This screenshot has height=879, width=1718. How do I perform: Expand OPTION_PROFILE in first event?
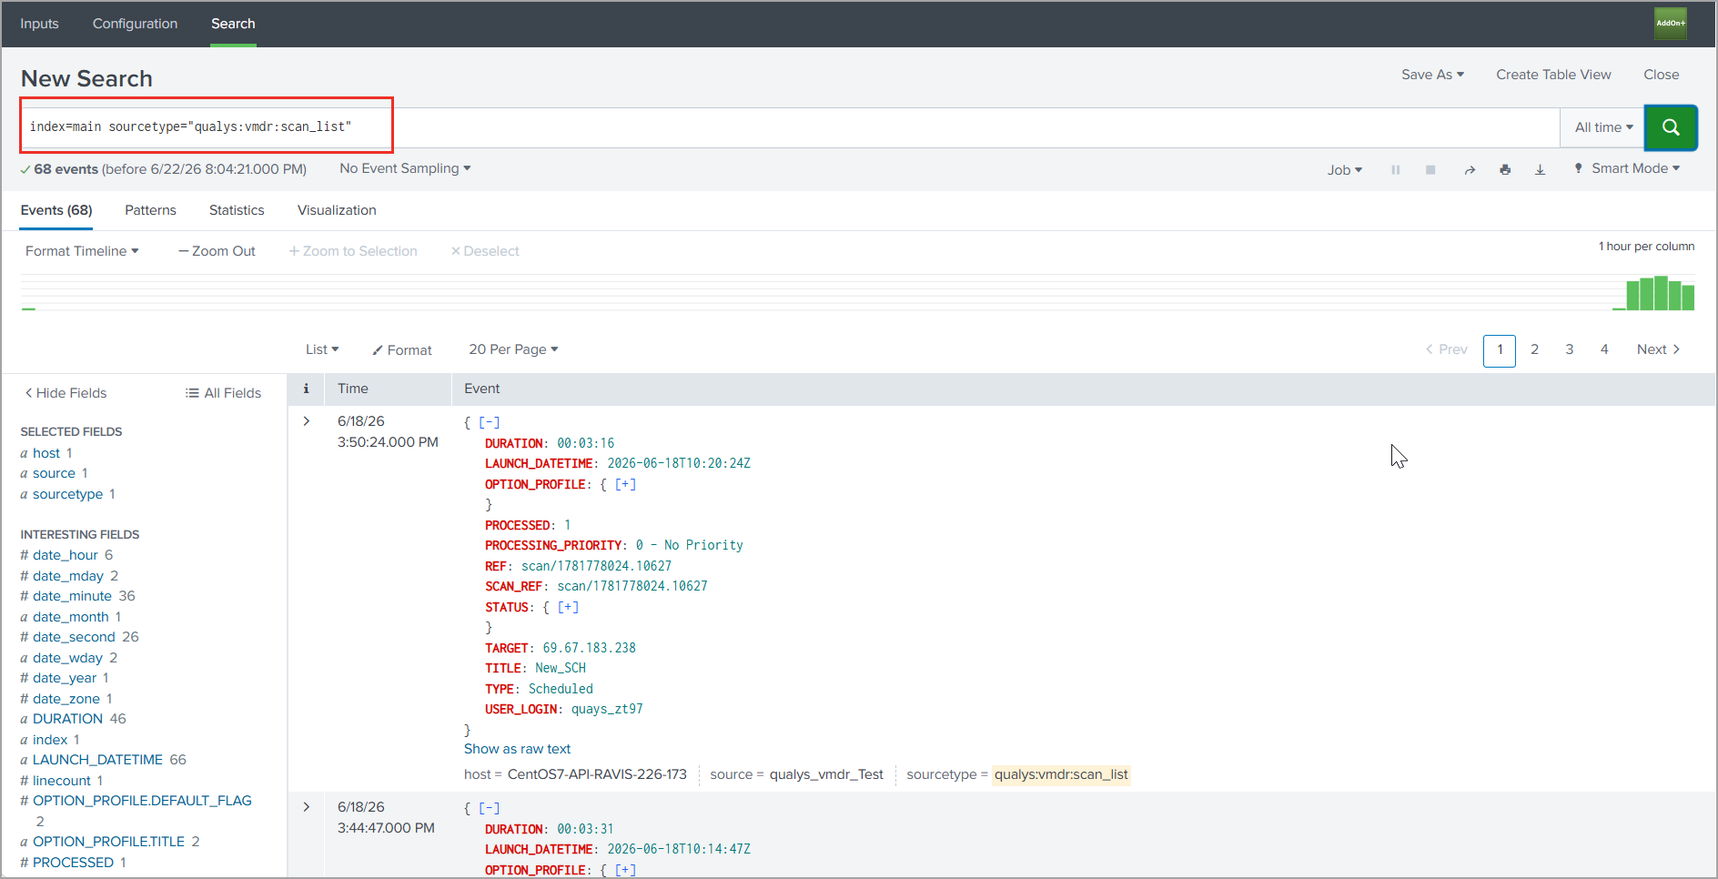click(x=625, y=484)
